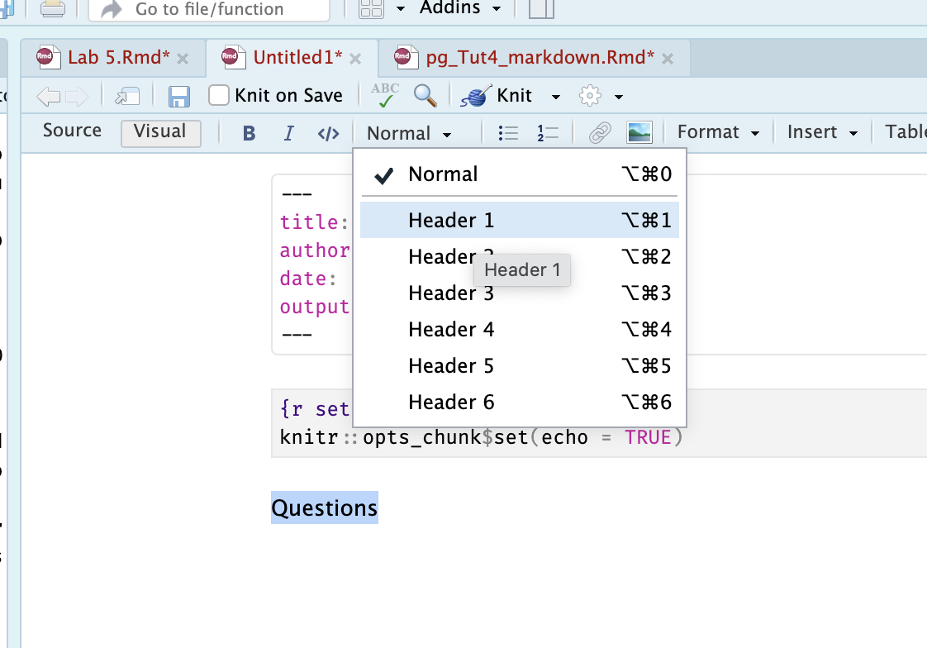Select the Visual editor mode button
This screenshot has width=927, height=648.
[x=160, y=131]
